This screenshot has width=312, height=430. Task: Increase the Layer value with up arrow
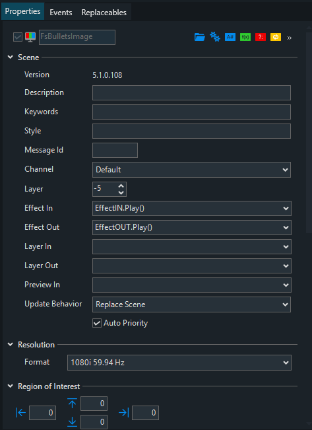tap(121, 186)
